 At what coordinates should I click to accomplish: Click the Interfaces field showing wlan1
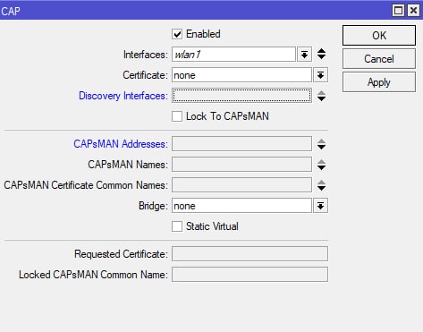[233, 55]
